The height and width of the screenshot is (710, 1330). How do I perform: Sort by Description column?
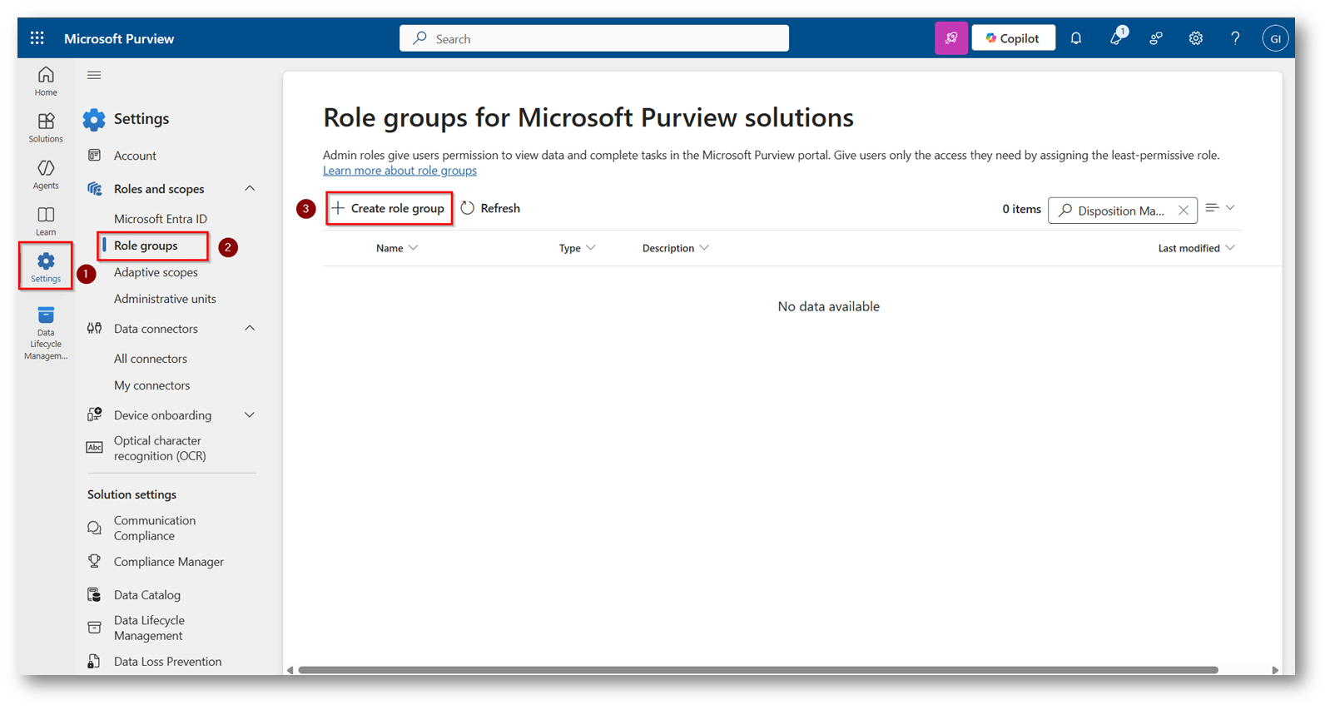tap(675, 248)
